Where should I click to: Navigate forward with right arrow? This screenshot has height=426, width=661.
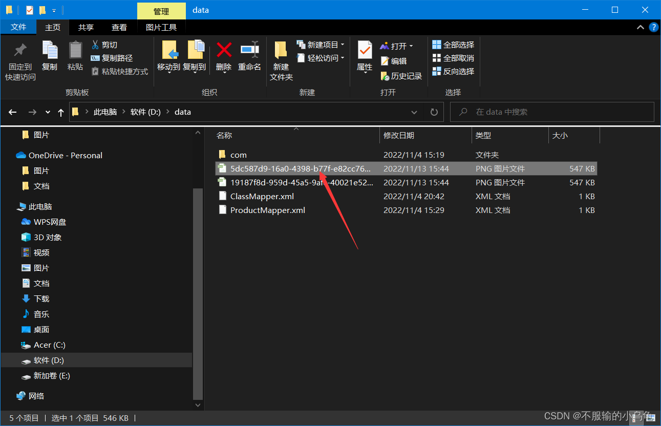32,112
